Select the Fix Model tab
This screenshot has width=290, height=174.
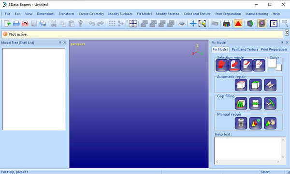click(x=220, y=50)
